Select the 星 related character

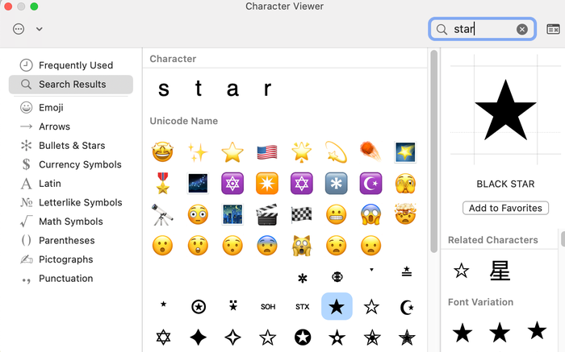click(x=500, y=271)
